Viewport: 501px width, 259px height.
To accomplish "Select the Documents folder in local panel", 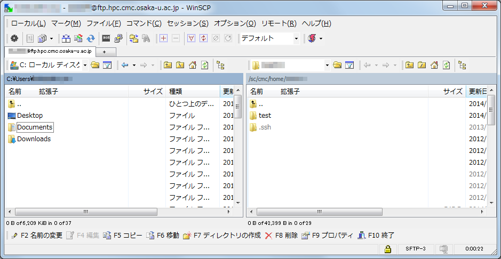I will coord(34,127).
